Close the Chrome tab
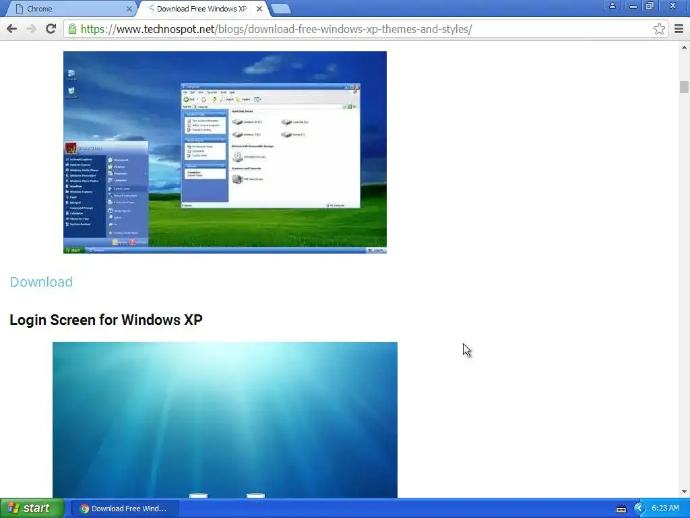This screenshot has width=690, height=518. coord(129,9)
